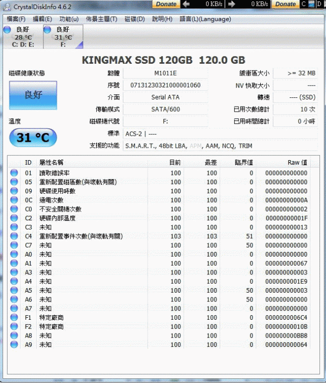The image size is (326, 383).
Task: Open the 說明(H) menu
Action: (162, 19)
